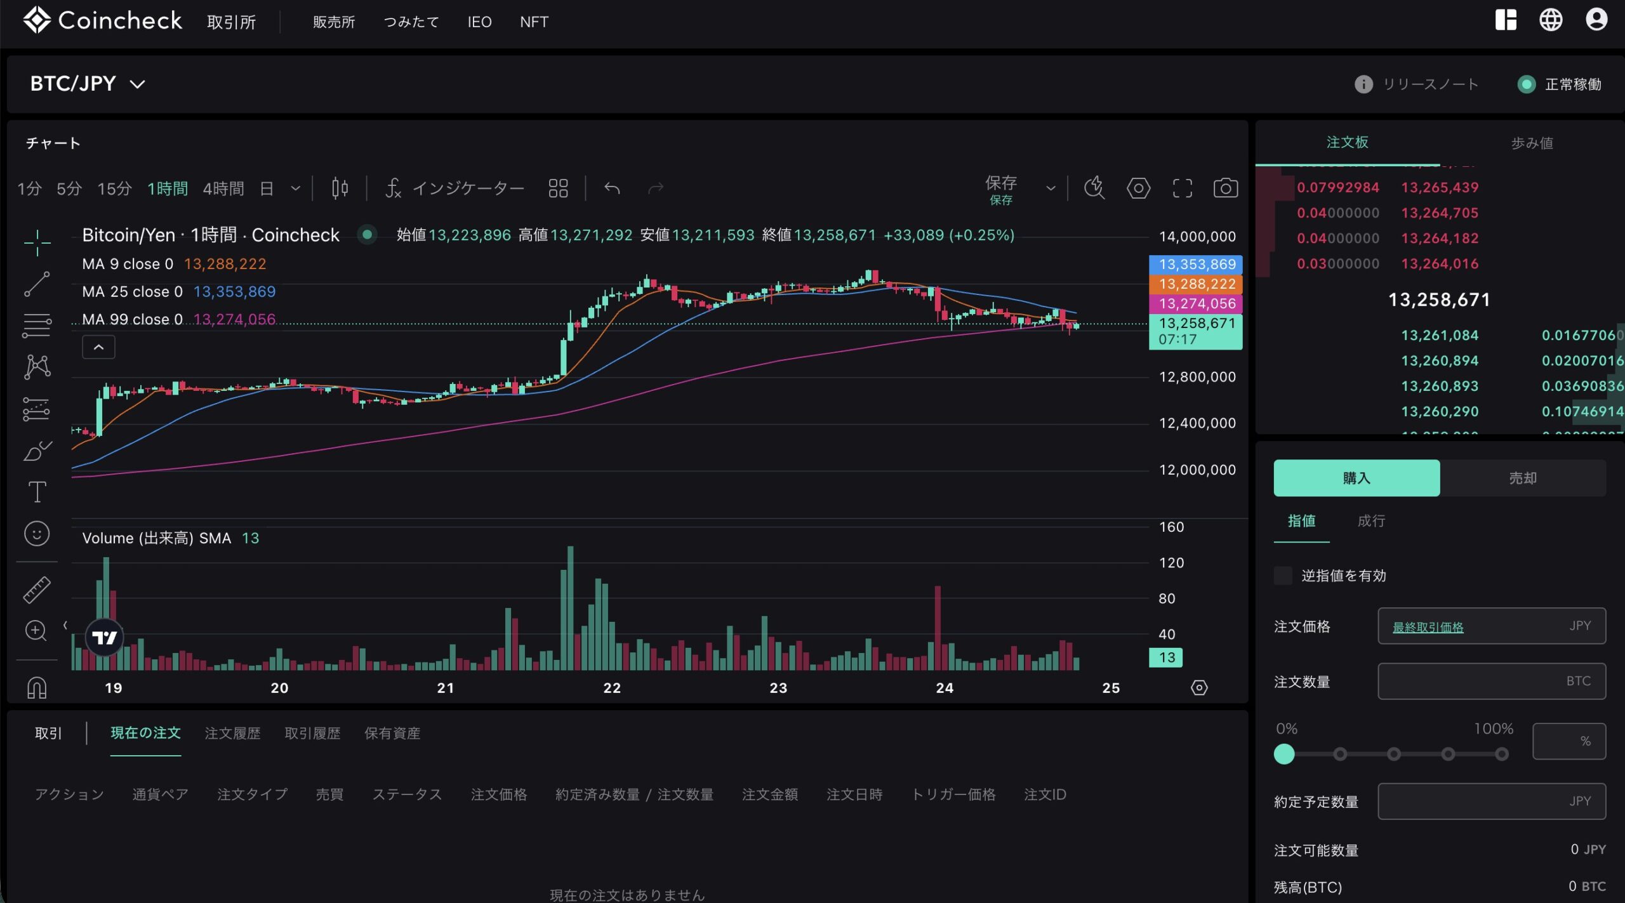This screenshot has height=903, width=1625.
Task: Select the ruler measure tool
Action: point(37,590)
